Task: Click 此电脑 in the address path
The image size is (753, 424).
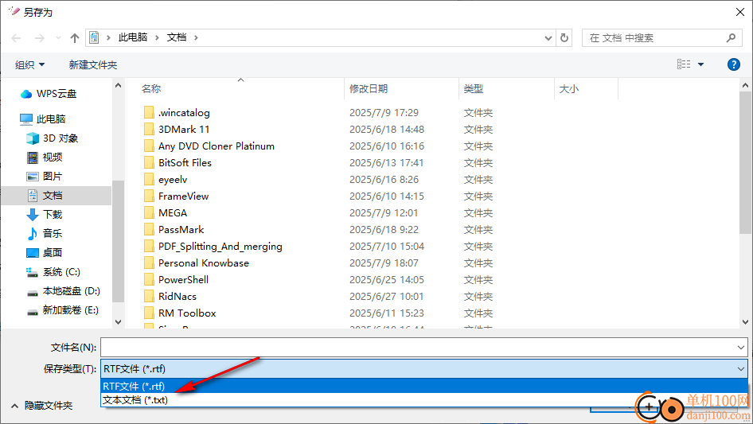Action: pos(133,37)
